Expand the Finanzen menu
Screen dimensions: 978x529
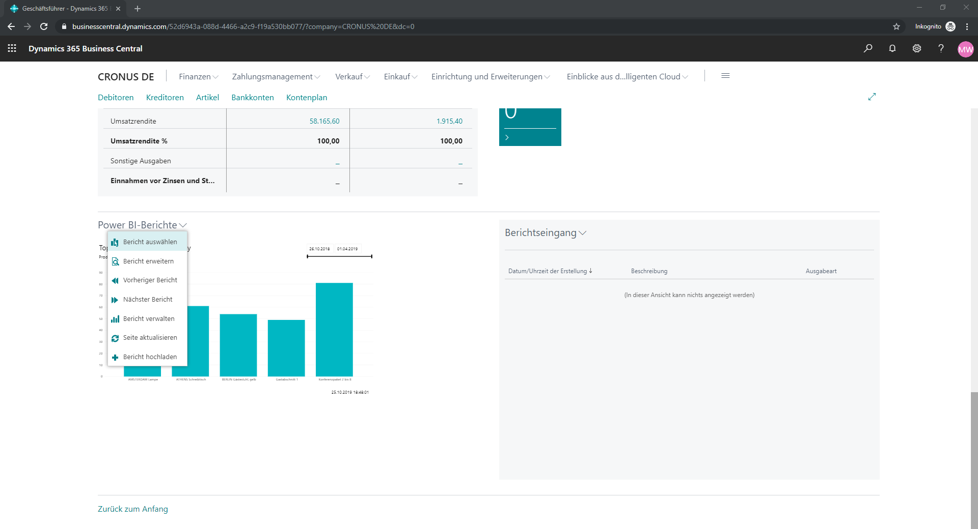coord(199,76)
